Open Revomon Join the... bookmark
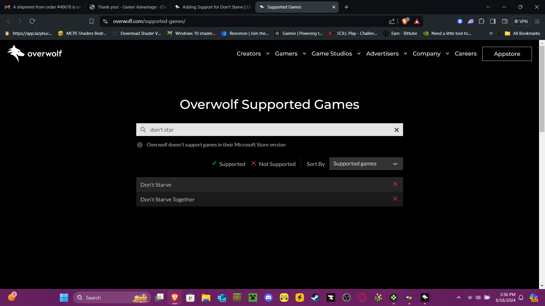This screenshot has width=545, height=306. click(245, 33)
